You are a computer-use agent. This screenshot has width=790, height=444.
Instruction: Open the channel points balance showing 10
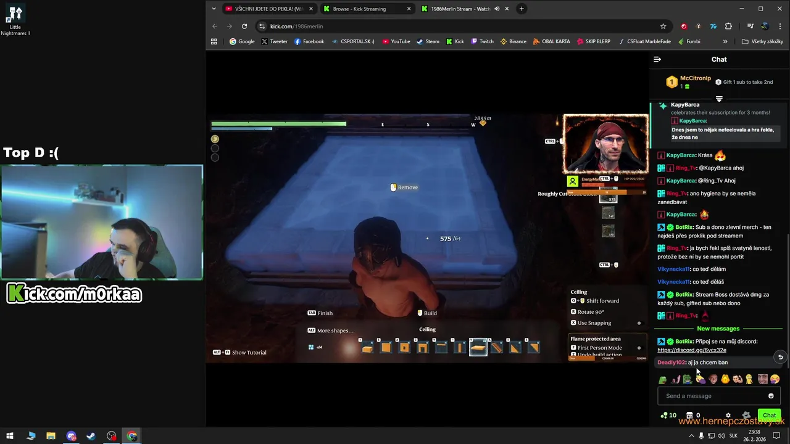coord(668,416)
